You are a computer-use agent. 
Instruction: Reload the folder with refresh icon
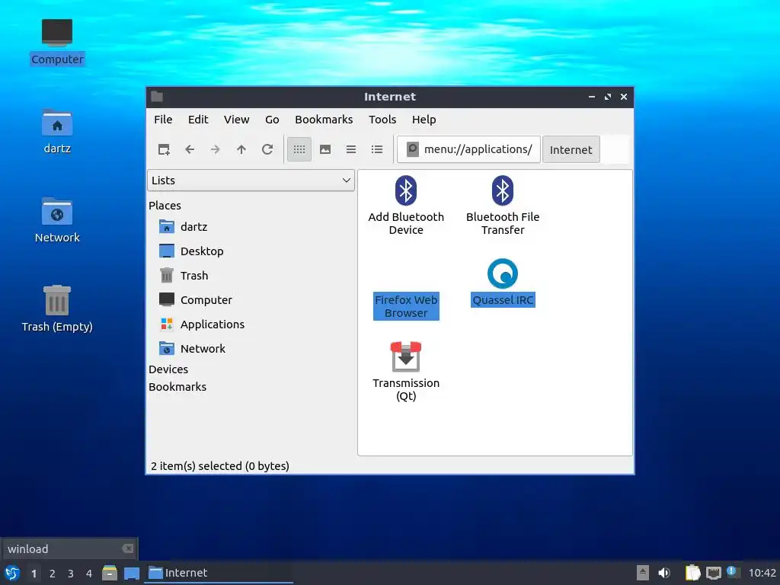(x=267, y=149)
